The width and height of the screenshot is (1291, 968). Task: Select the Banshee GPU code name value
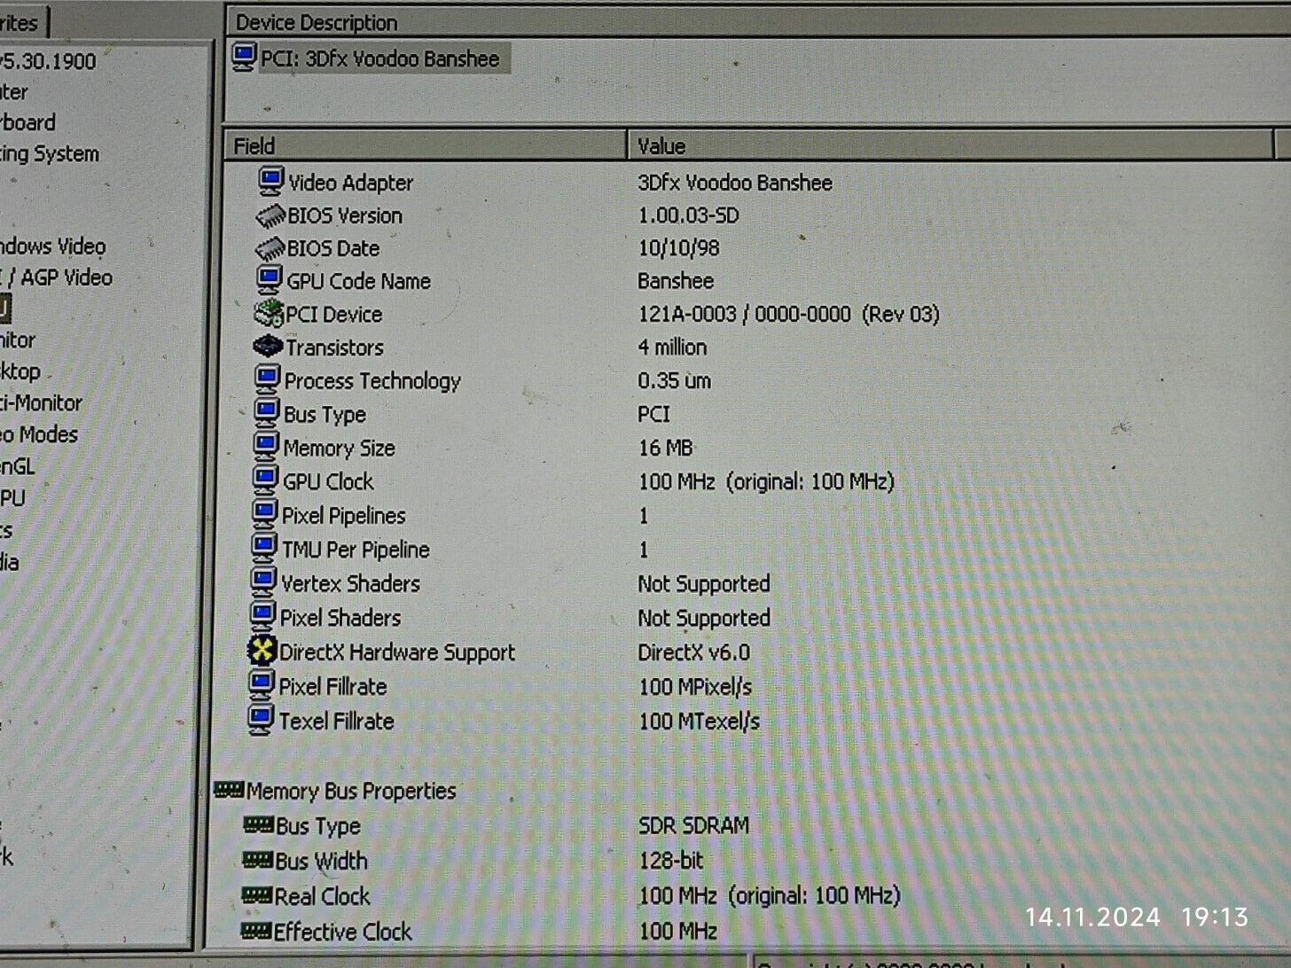tap(675, 281)
